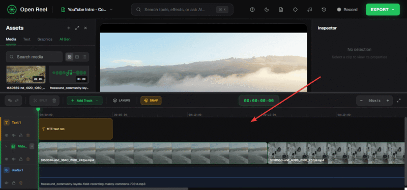Undo the last action
The width and height of the screenshot is (407, 190).
10,101
